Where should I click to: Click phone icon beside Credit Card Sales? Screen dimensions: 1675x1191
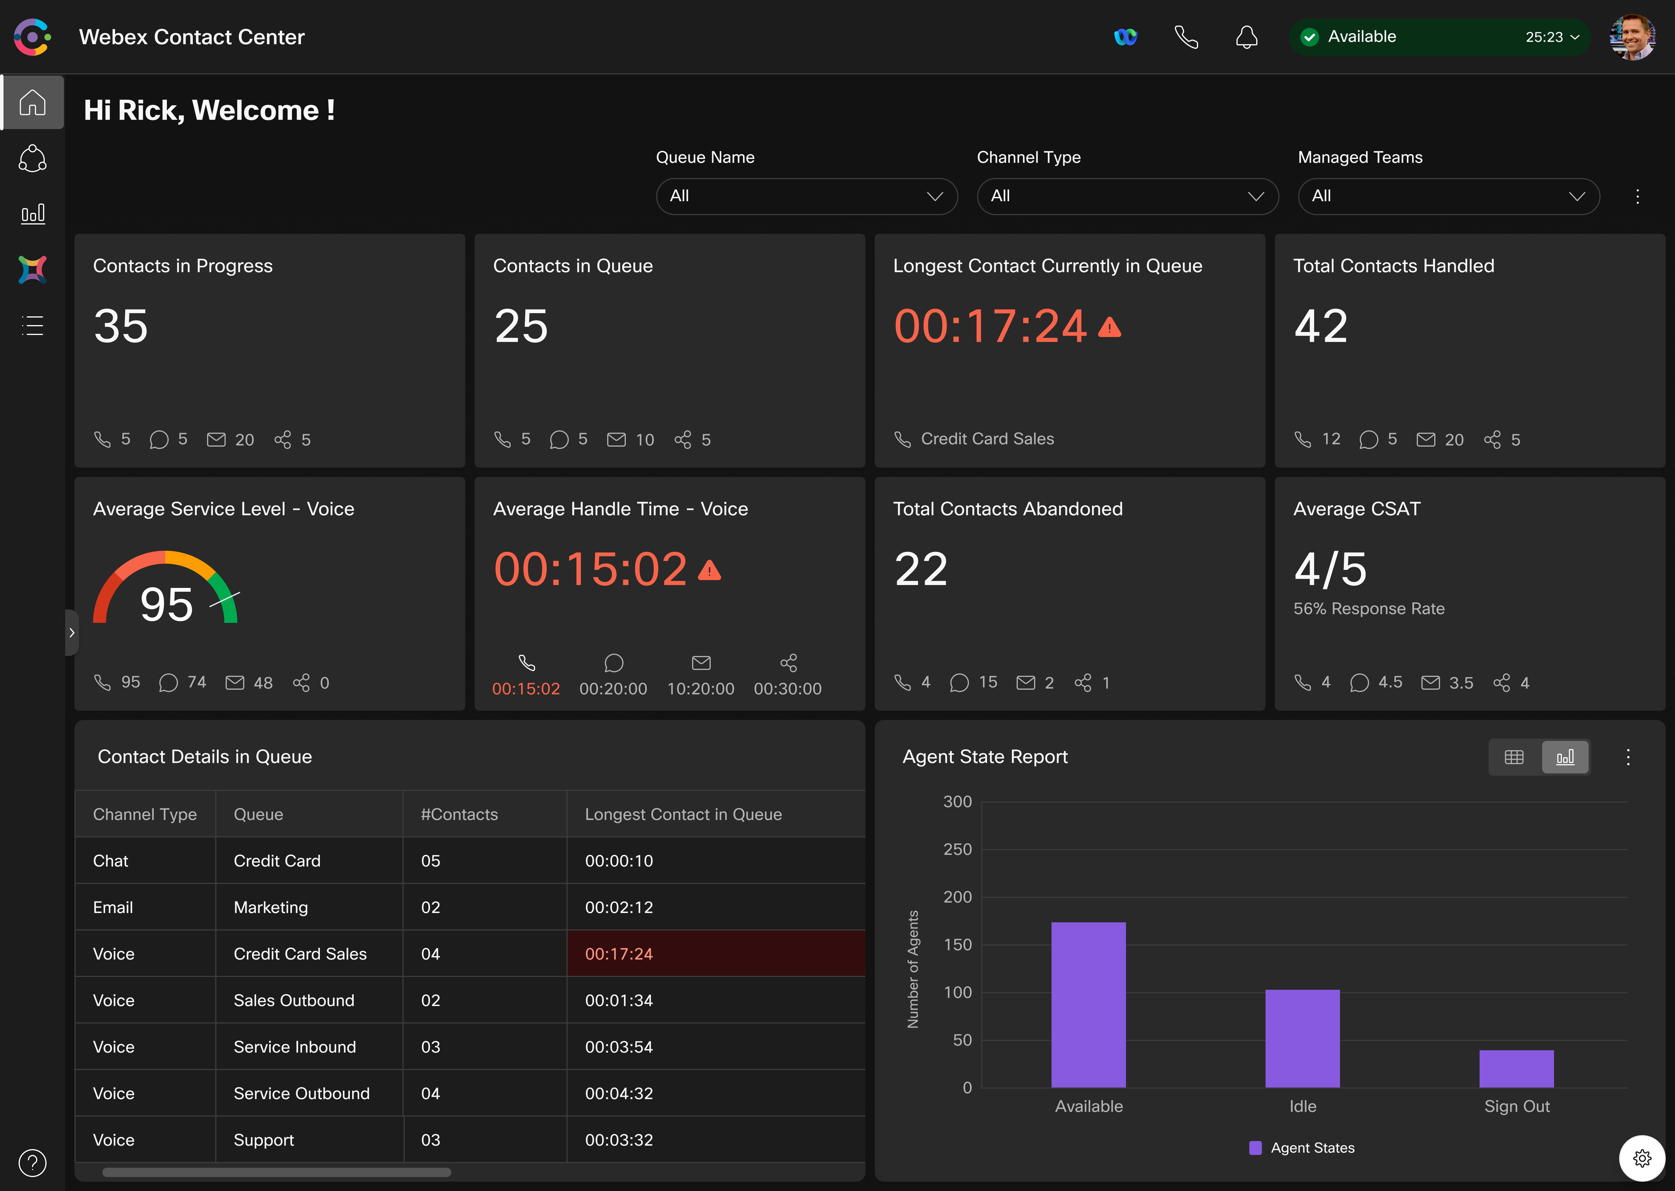coord(903,439)
